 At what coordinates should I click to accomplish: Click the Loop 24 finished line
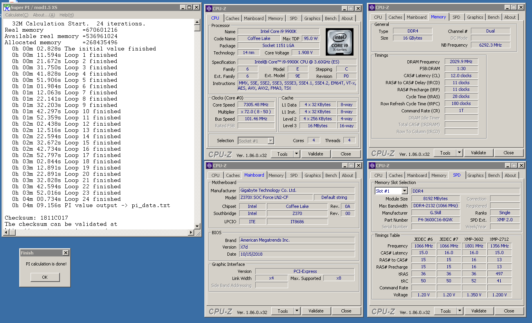click(67, 199)
